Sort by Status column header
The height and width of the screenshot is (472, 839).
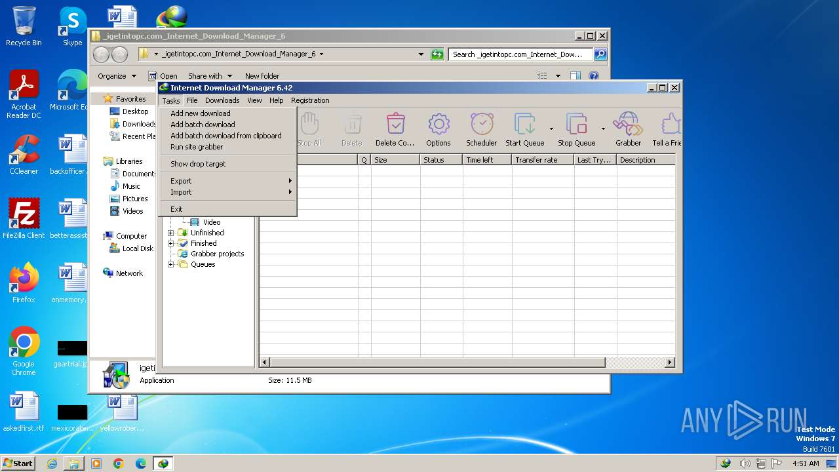coord(441,160)
